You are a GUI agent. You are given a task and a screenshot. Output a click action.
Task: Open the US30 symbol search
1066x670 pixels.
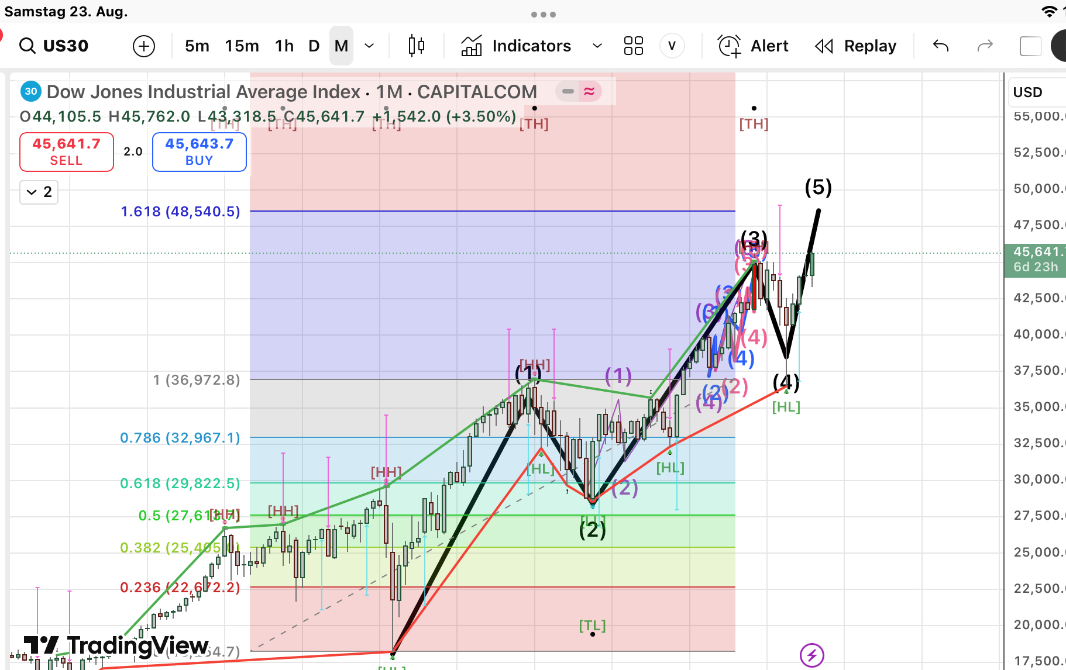click(54, 46)
